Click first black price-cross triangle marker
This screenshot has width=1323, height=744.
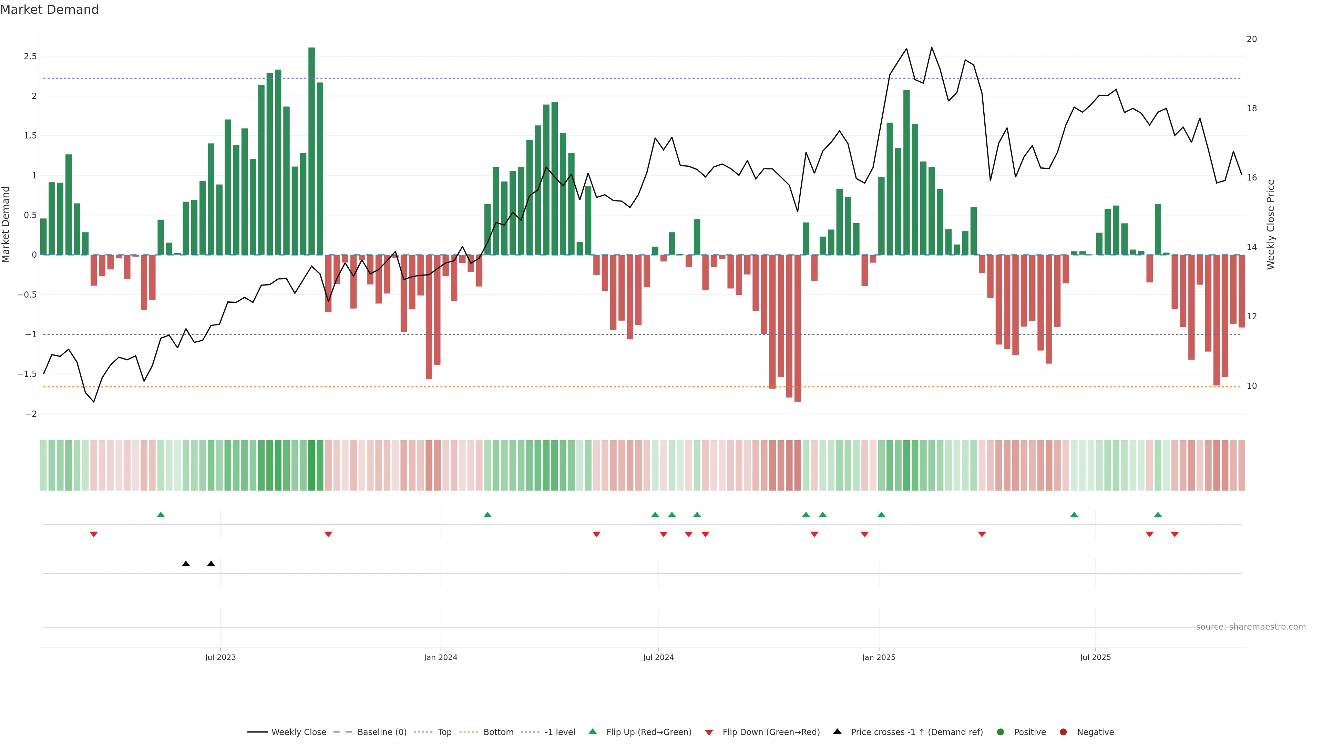(x=186, y=564)
